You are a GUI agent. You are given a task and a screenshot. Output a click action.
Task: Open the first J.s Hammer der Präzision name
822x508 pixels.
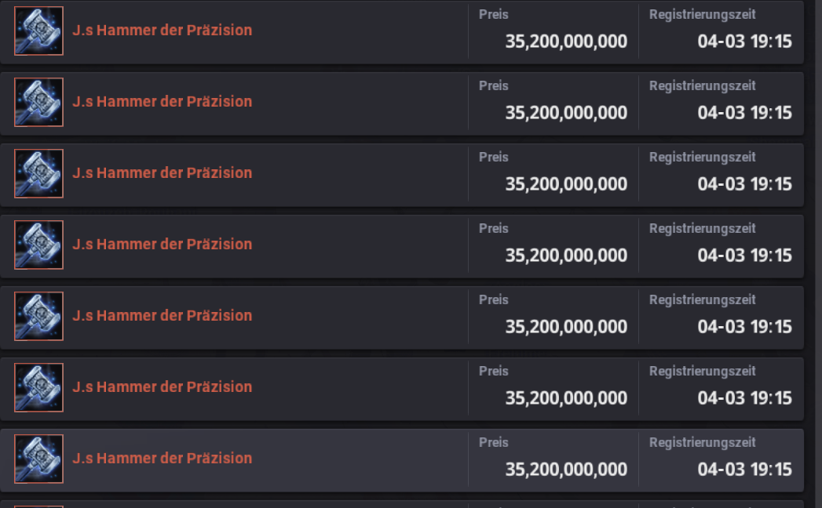pyautogui.click(x=162, y=31)
